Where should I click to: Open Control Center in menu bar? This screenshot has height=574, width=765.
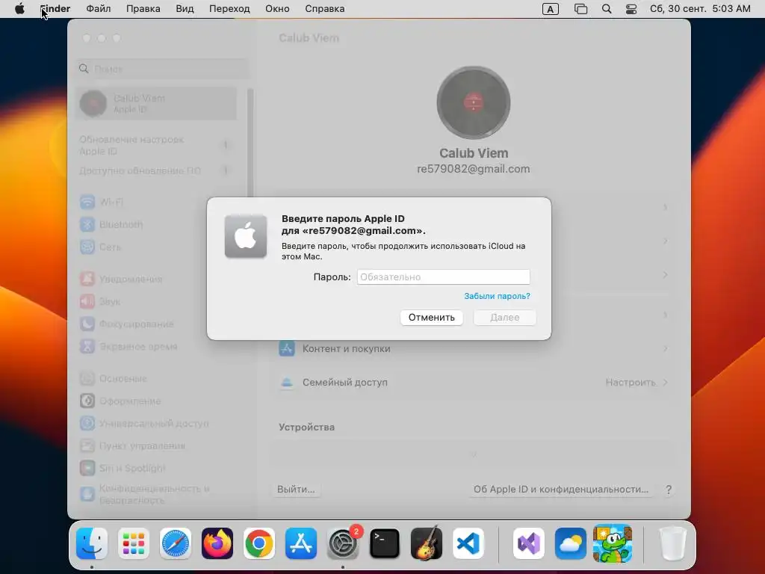[x=631, y=9]
